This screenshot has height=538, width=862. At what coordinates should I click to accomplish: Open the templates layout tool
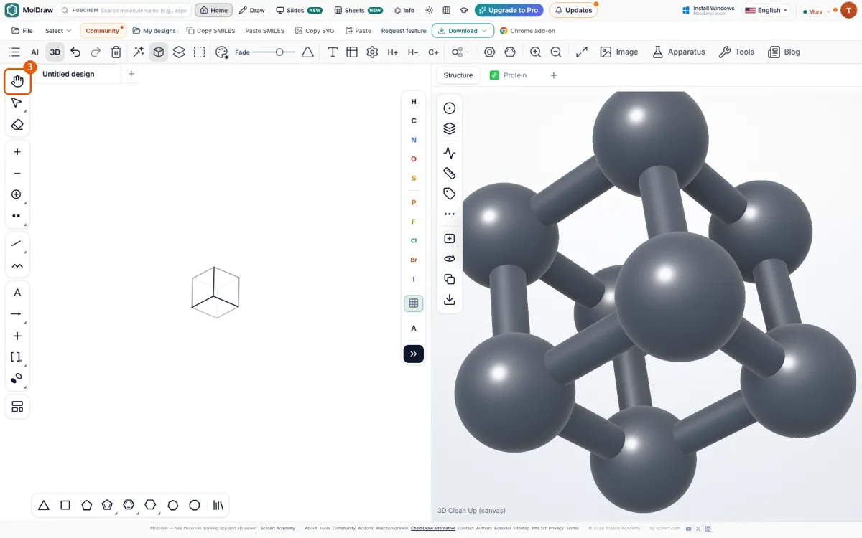17,407
